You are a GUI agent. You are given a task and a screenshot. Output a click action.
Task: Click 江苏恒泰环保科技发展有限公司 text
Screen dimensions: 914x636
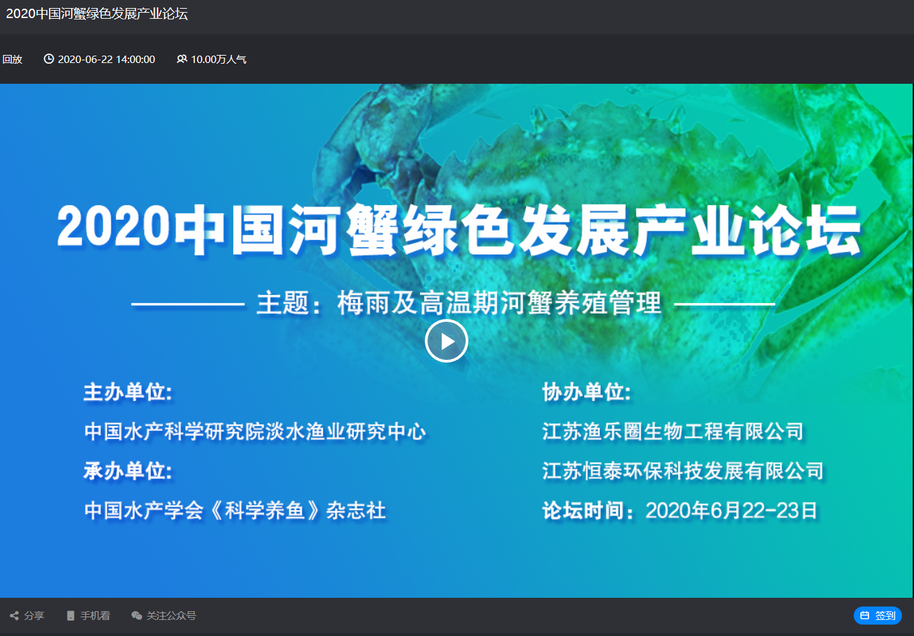pyautogui.click(x=683, y=470)
